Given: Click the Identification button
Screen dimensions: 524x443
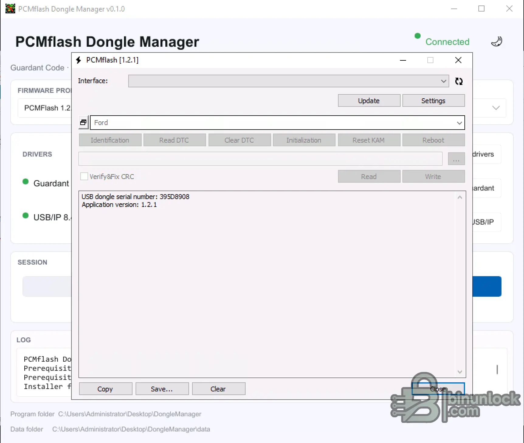Looking at the screenshot, I should [x=110, y=140].
